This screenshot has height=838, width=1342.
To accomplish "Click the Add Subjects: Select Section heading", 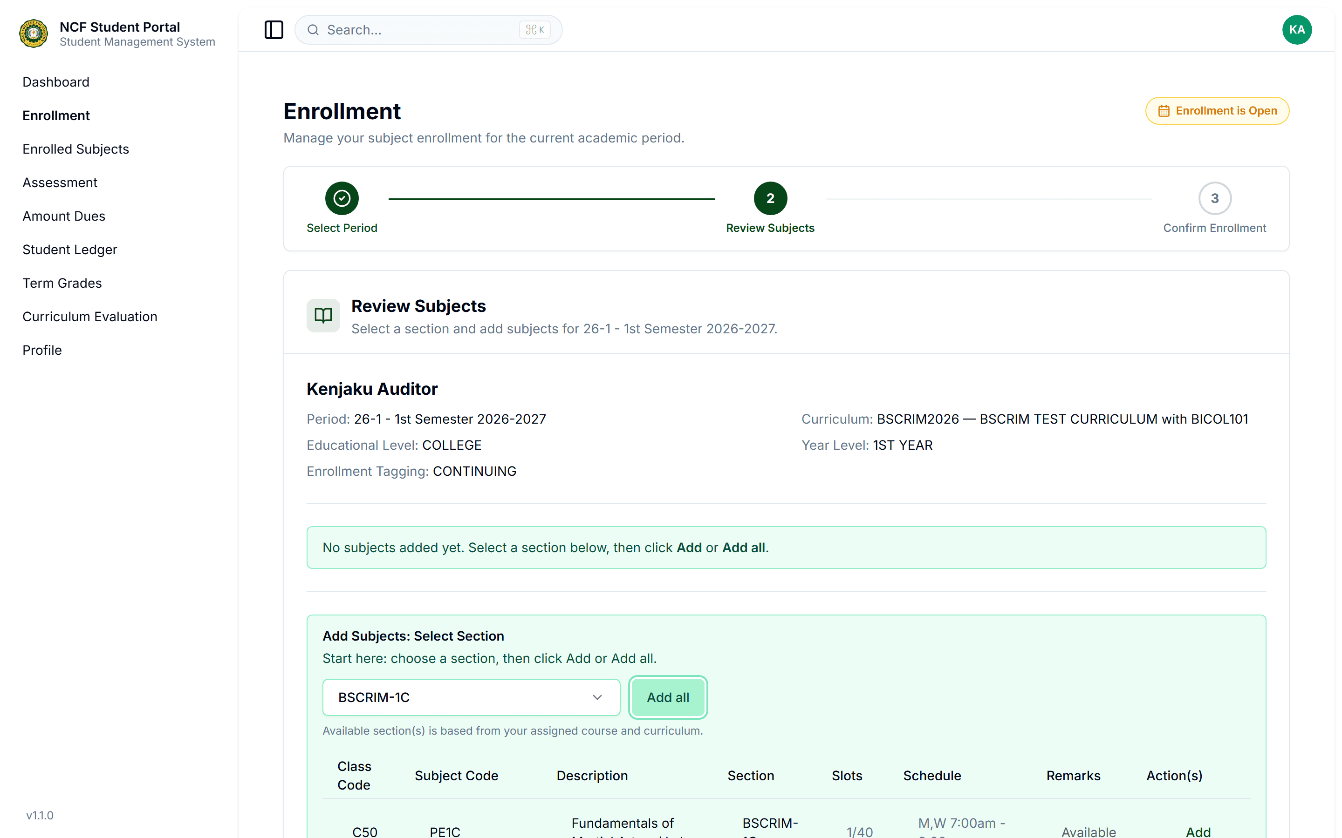I will [x=413, y=635].
